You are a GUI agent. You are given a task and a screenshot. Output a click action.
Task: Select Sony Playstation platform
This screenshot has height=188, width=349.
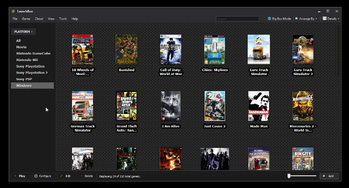coord(30,66)
